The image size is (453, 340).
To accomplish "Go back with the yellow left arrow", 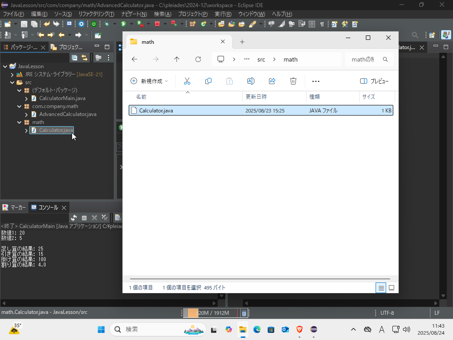I will (61, 35).
